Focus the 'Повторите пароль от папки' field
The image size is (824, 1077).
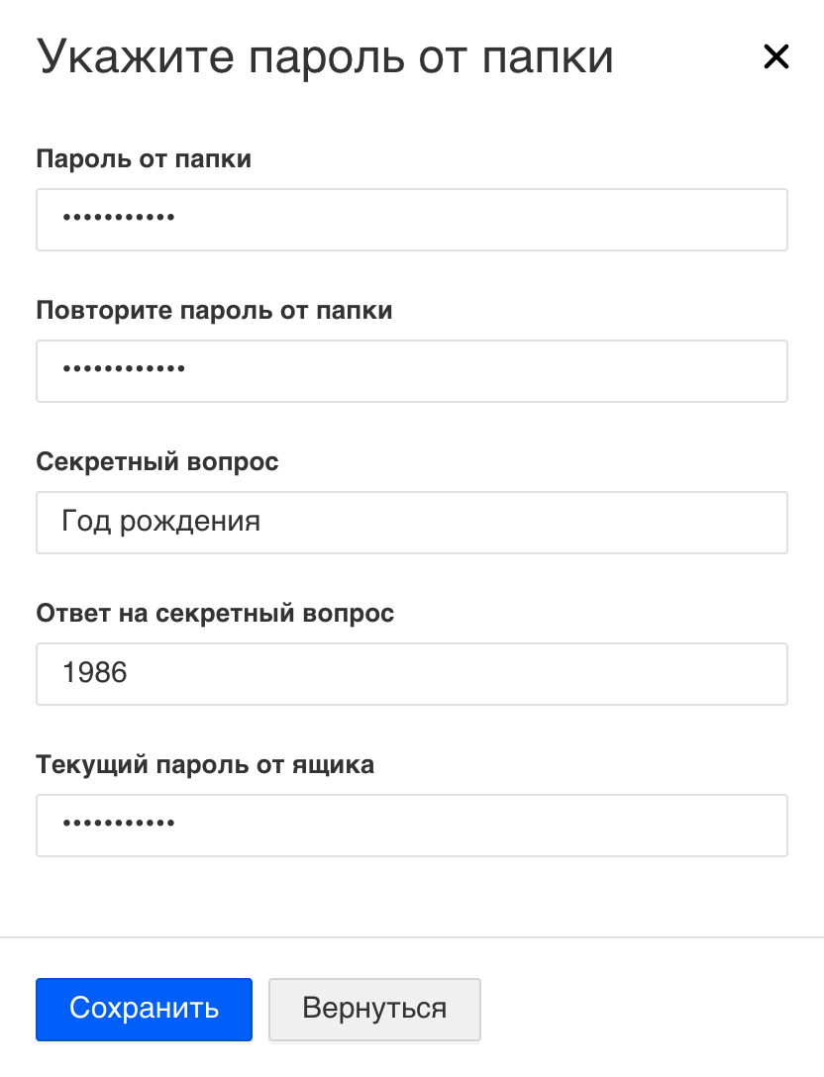pos(411,371)
